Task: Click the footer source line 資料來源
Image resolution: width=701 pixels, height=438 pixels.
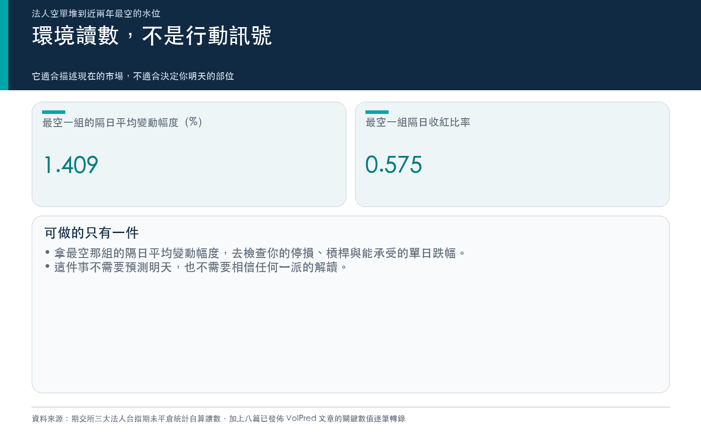Action: pos(218,419)
